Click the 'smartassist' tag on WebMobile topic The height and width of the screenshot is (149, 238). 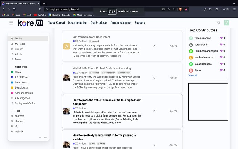pyautogui.click(x=124, y=73)
